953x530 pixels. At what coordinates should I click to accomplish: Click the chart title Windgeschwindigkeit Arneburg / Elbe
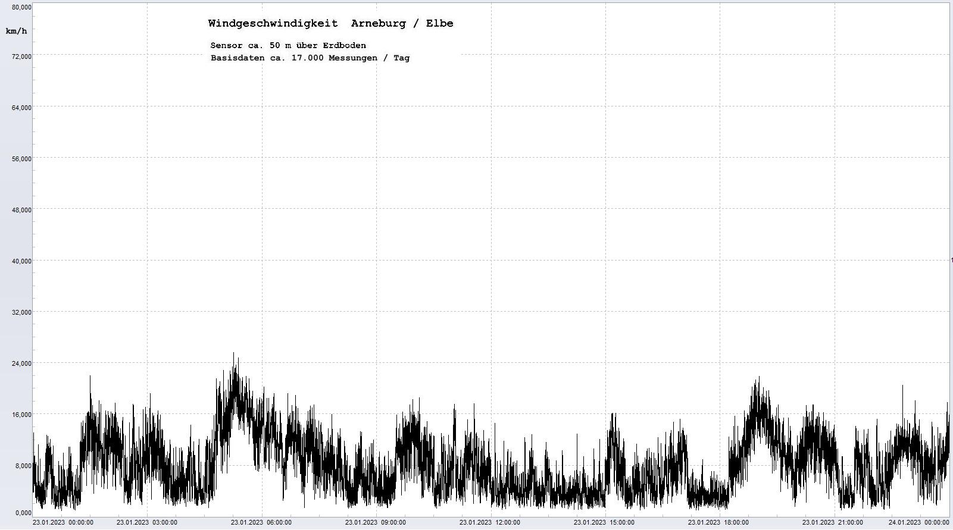pyautogui.click(x=330, y=24)
